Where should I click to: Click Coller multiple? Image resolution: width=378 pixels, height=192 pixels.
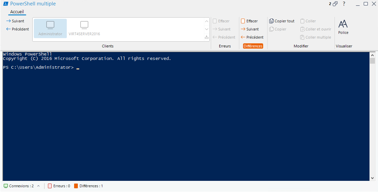tap(316, 38)
